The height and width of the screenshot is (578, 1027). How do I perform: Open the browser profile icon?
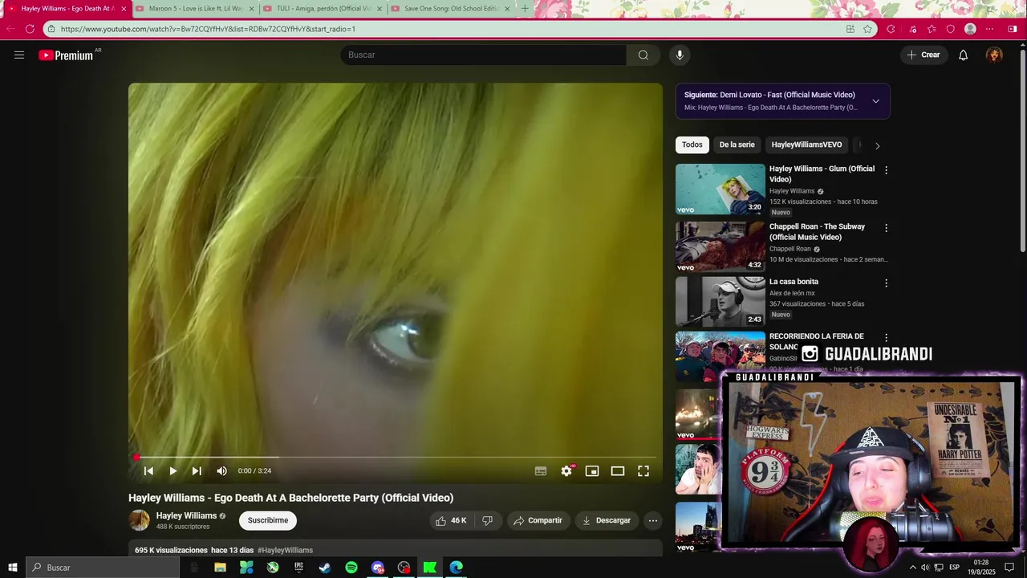pyautogui.click(x=970, y=29)
